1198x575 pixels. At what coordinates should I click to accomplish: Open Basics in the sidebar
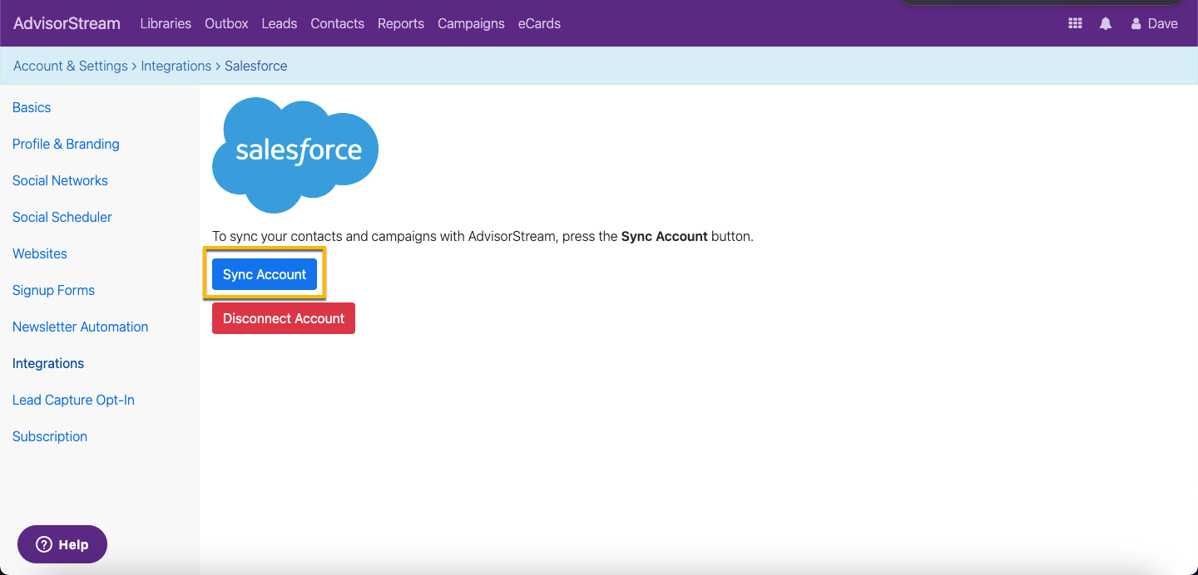(32, 107)
